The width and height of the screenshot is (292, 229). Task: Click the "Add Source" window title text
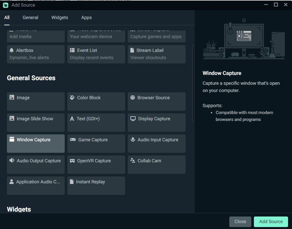coord(23,5)
